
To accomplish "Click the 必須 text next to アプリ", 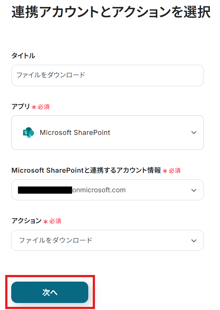I will pyautogui.click(x=43, y=107).
